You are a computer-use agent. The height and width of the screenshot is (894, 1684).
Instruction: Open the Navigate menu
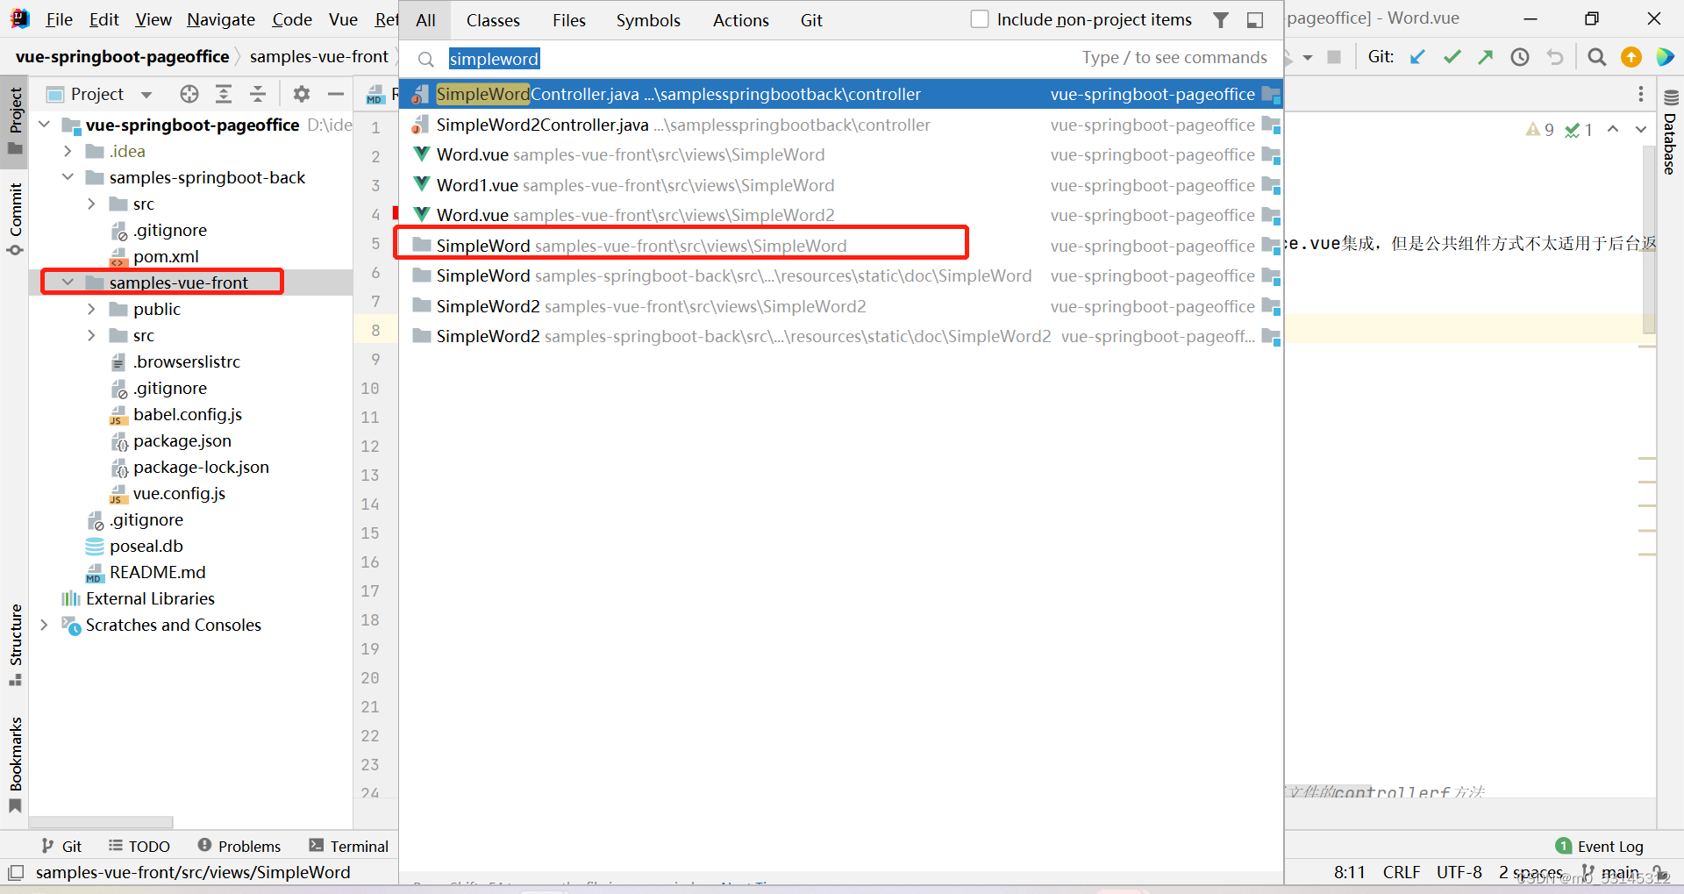coord(220,19)
